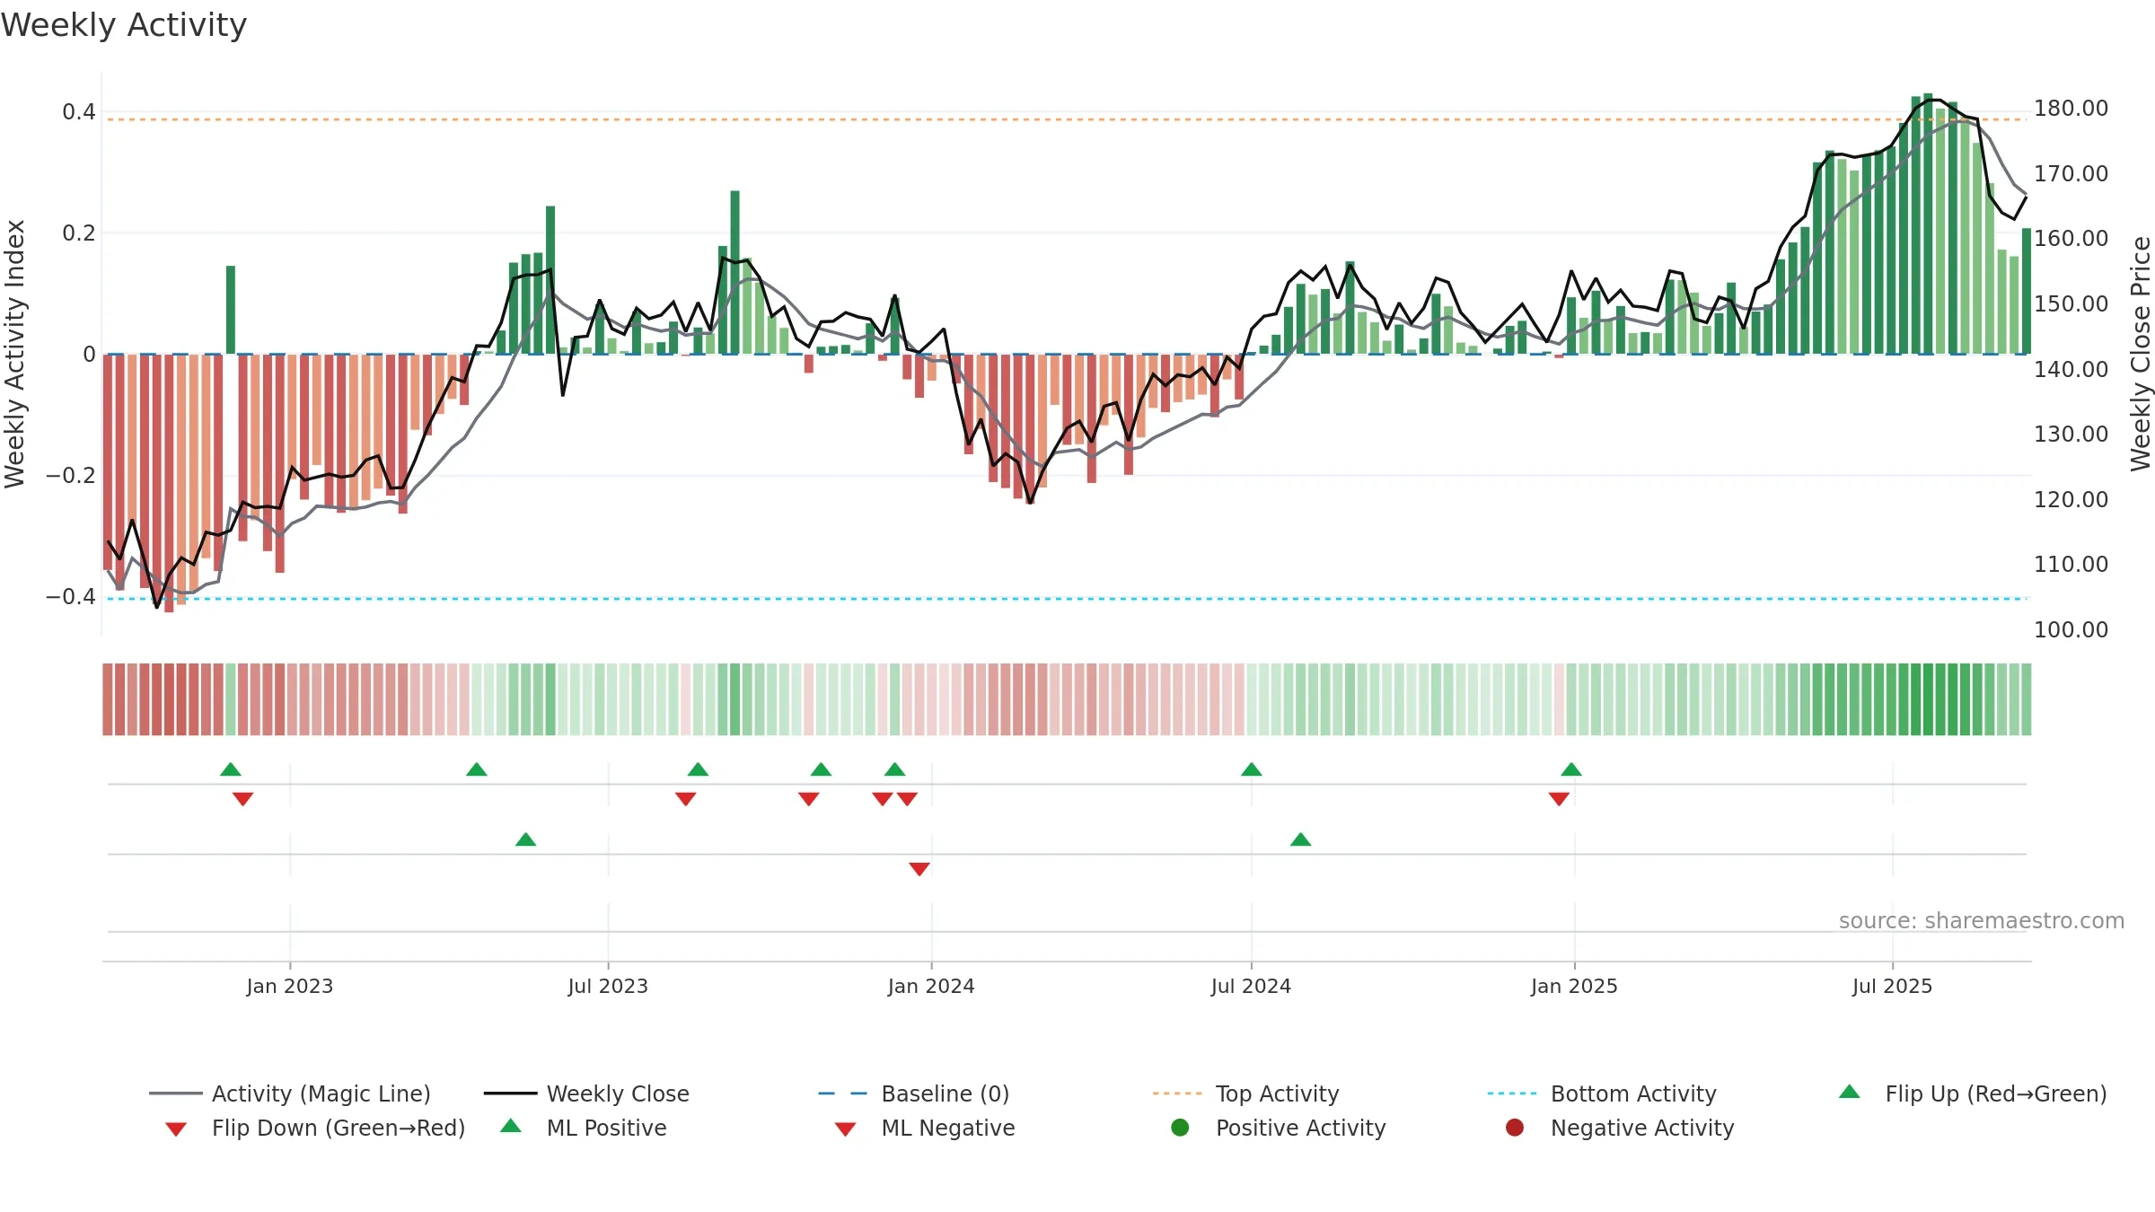Viewport: 2155px width, 1212px height.
Task: Click the 110.00 price axis label
Action: pyautogui.click(x=2071, y=565)
